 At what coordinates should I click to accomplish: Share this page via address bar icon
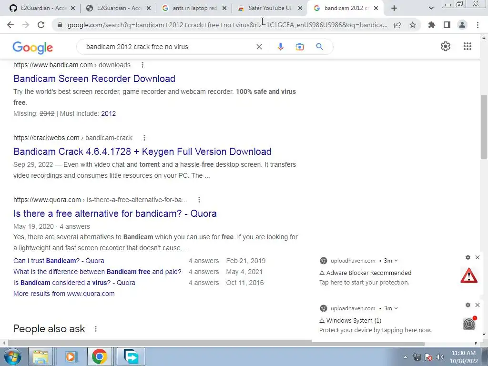(397, 25)
